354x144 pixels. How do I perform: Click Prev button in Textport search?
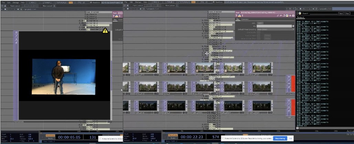[347, 13]
